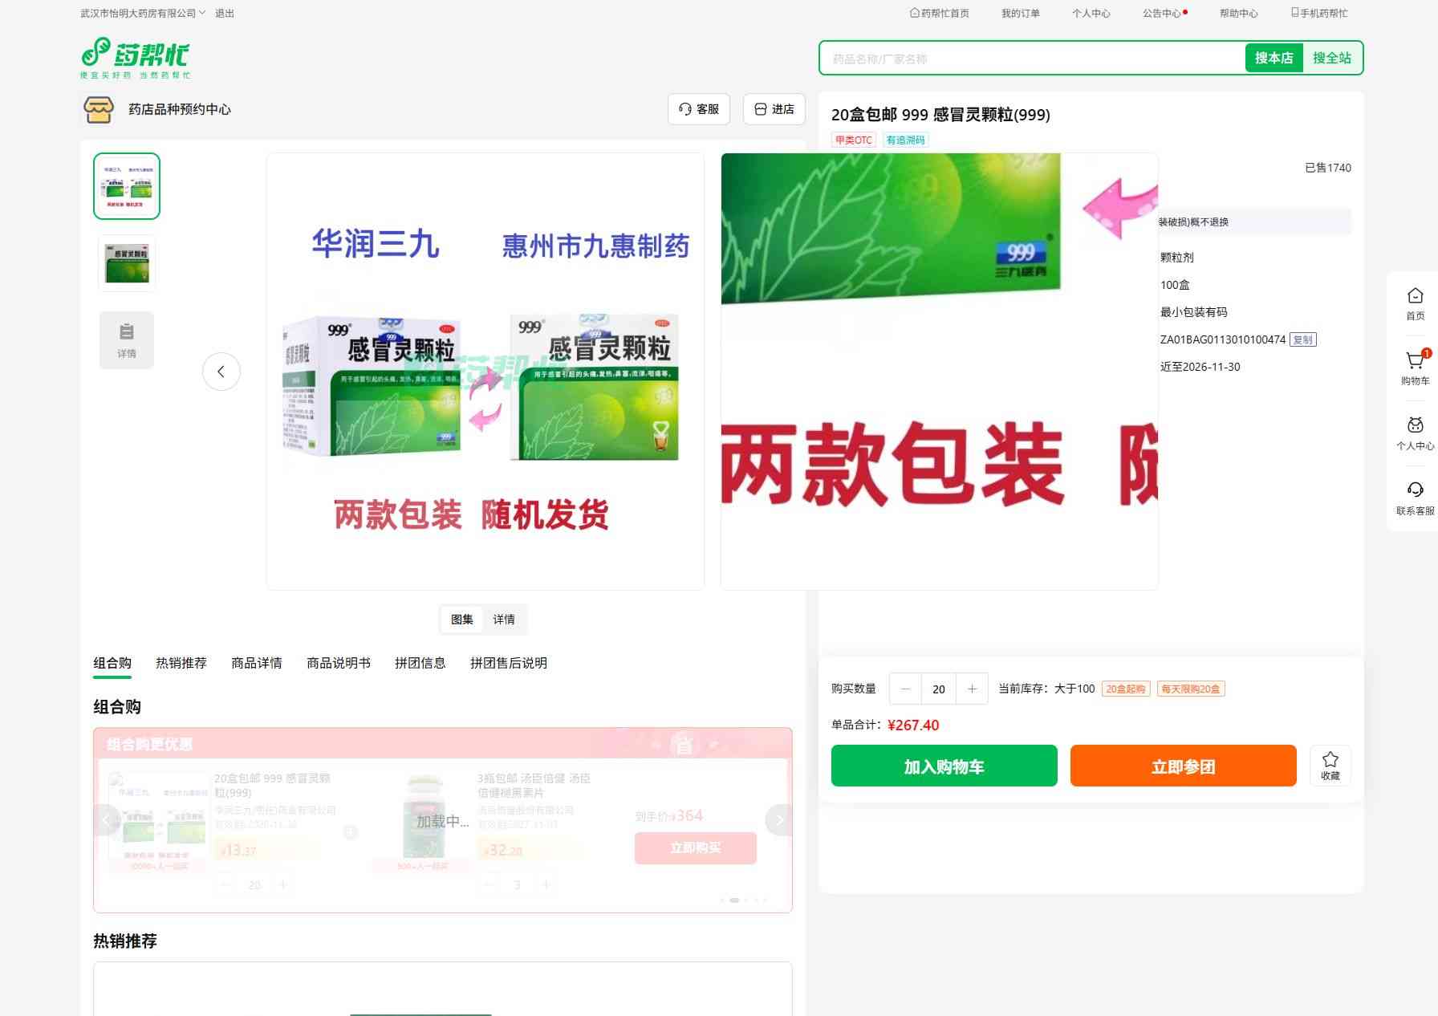Click the store icon beside 药店品种预约中心
The height and width of the screenshot is (1016, 1438).
(99, 109)
